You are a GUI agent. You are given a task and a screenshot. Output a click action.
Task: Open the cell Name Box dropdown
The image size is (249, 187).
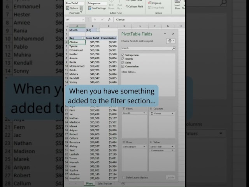click(83, 19)
